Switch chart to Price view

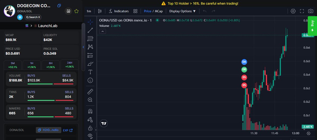coord(148,11)
